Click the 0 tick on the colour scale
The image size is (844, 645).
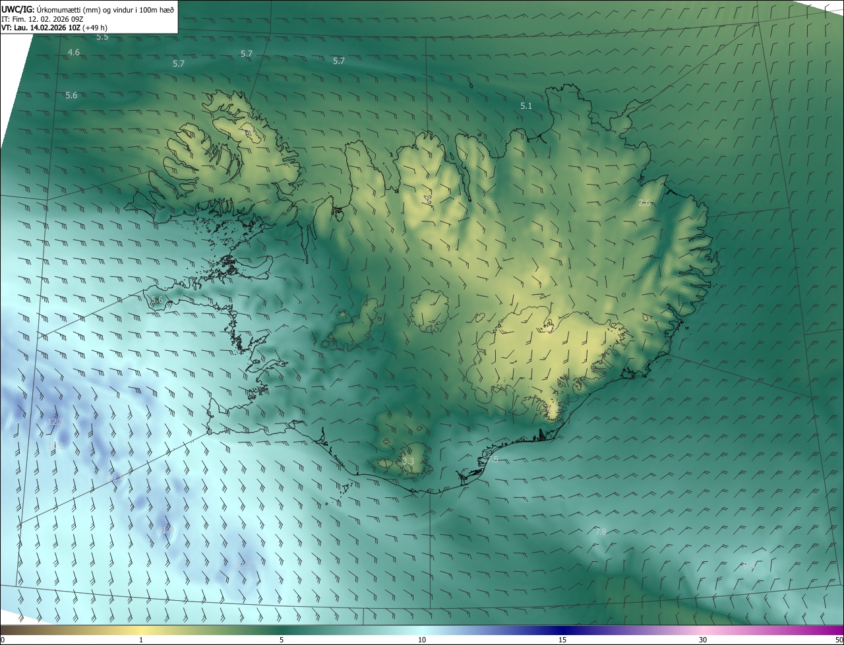click(3, 640)
